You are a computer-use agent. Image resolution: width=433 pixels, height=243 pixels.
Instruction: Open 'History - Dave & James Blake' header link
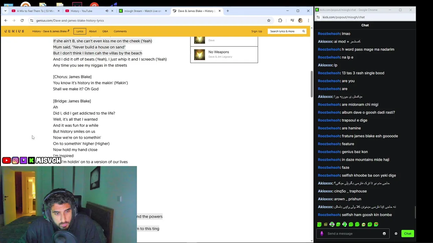51,31
